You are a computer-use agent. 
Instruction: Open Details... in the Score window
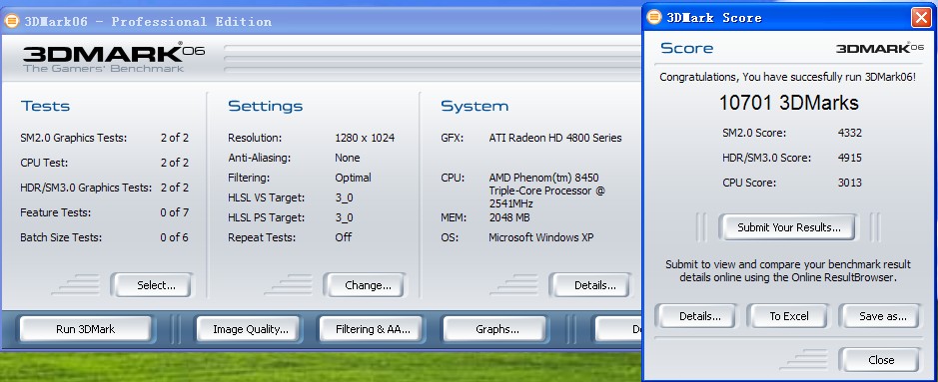point(698,316)
